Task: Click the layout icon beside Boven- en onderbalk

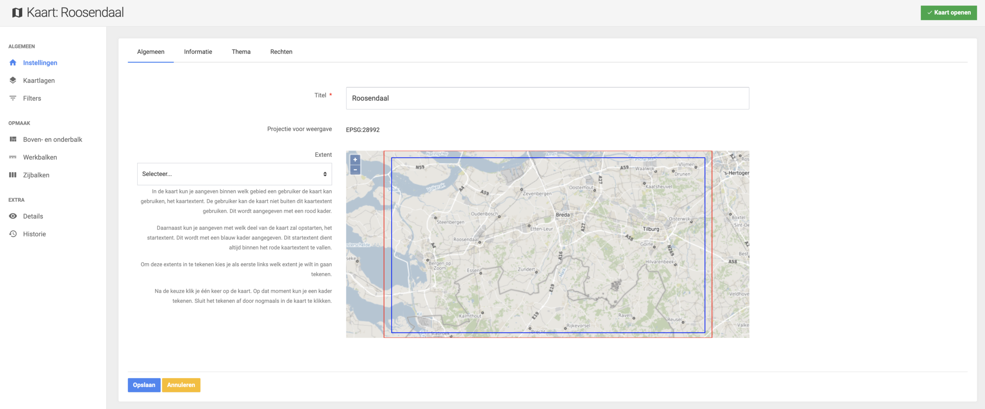Action: [x=13, y=139]
